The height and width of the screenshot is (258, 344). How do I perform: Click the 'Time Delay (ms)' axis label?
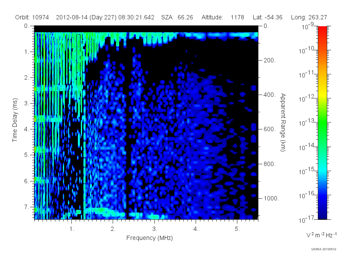[15, 120]
